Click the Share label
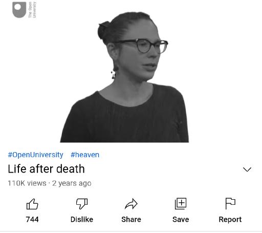 tap(131, 219)
